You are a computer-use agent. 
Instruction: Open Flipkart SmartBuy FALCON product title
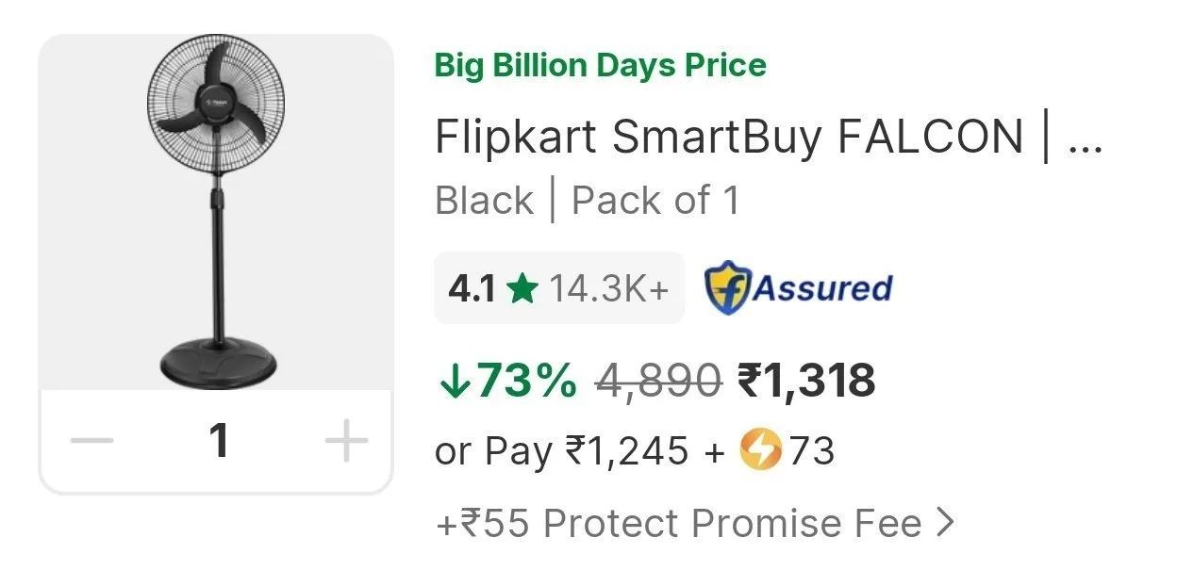click(769, 138)
